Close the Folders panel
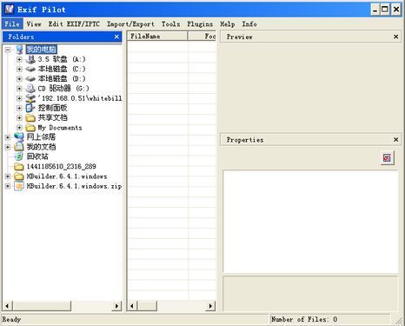 click(x=116, y=37)
